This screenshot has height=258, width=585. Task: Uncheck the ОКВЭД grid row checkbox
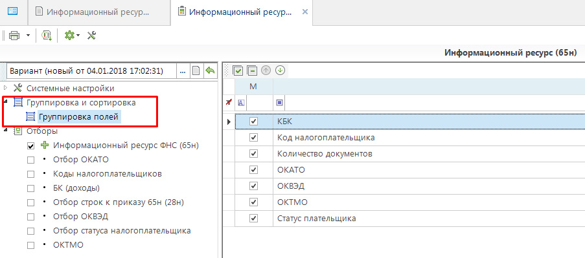[254, 186]
